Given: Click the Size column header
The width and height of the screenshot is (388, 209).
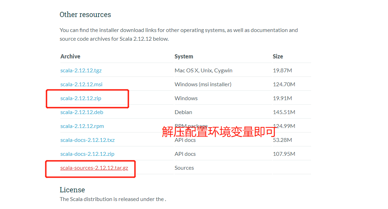Looking at the screenshot, I should click(x=278, y=56).
